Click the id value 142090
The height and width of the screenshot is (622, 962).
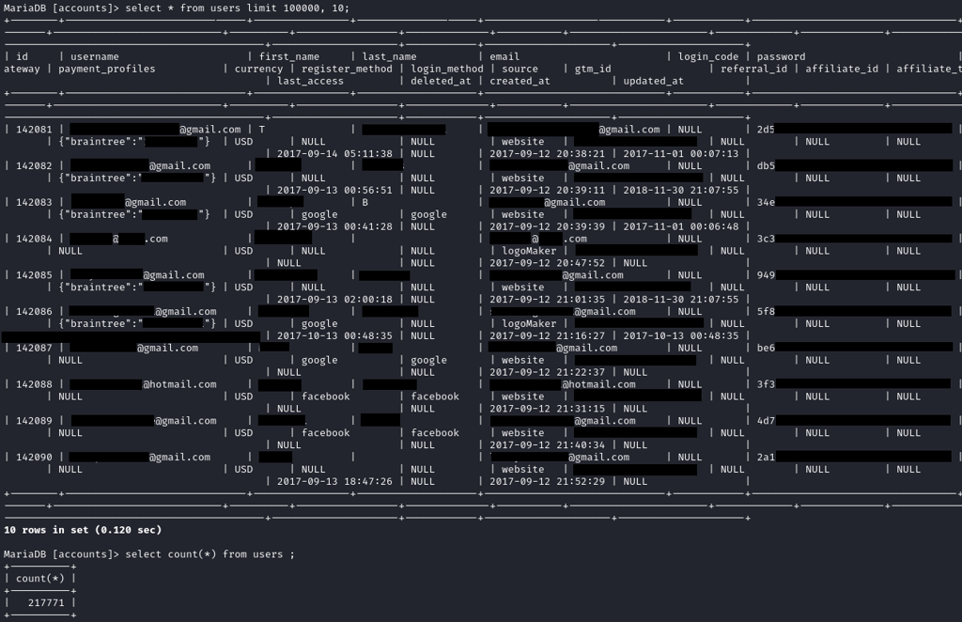[x=34, y=457]
